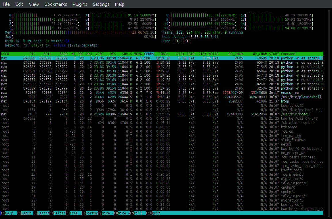Toggle sort direction on CPU% column header

tap(149, 54)
